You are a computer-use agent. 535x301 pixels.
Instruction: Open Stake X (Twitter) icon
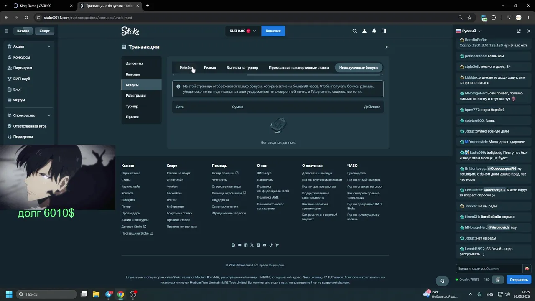pos(252,245)
